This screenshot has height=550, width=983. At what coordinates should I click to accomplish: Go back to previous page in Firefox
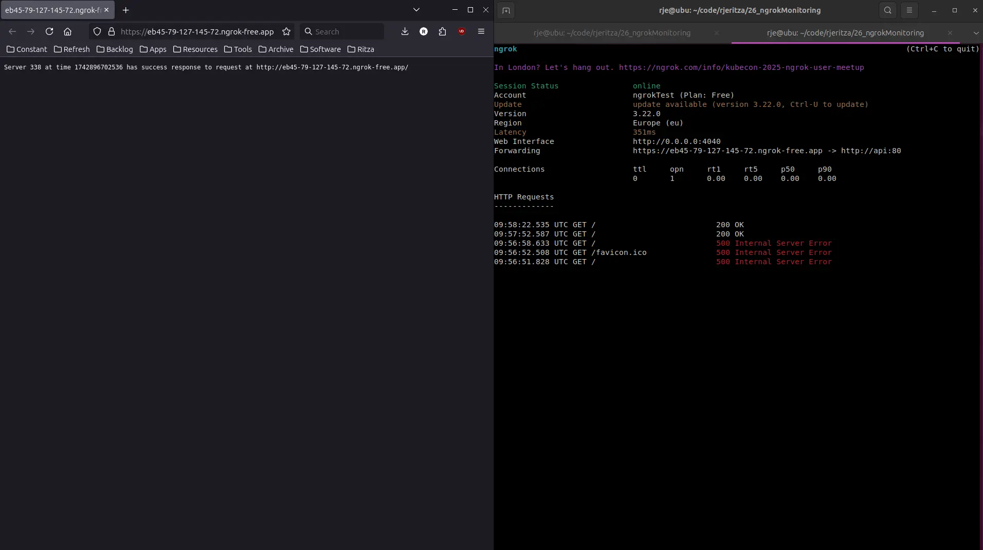click(x=12, y=31)
